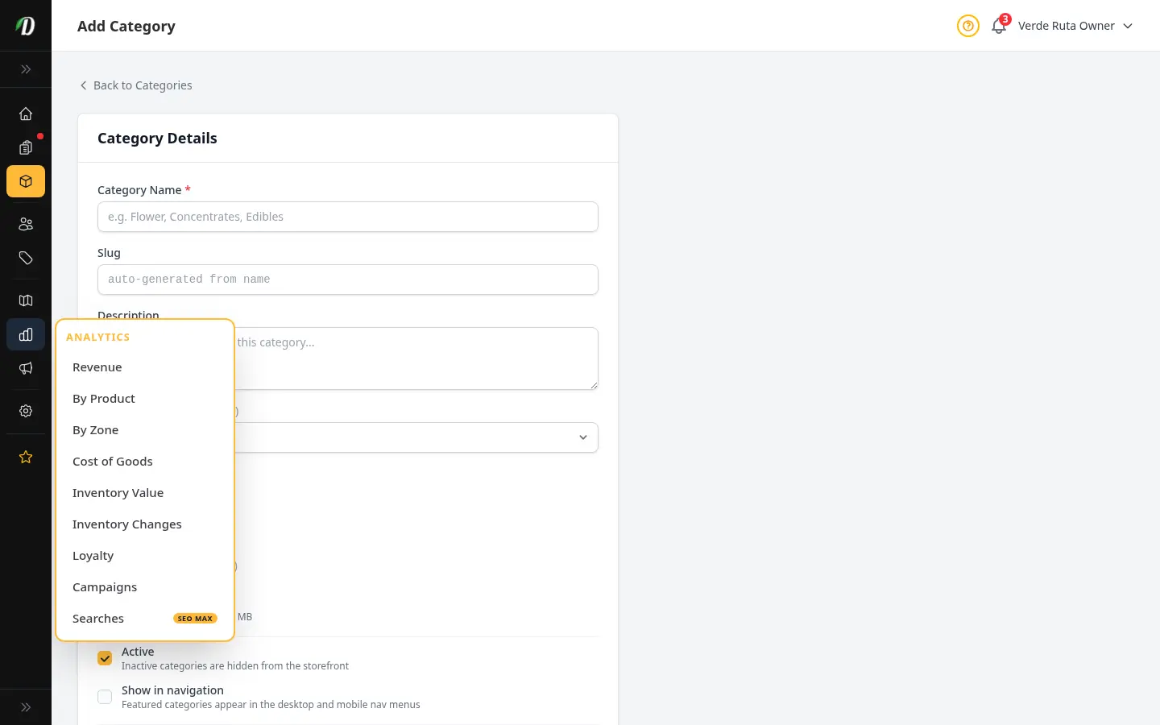The image size is (1160, 725).
Task: Select the Products box icon
Action: 26,181
